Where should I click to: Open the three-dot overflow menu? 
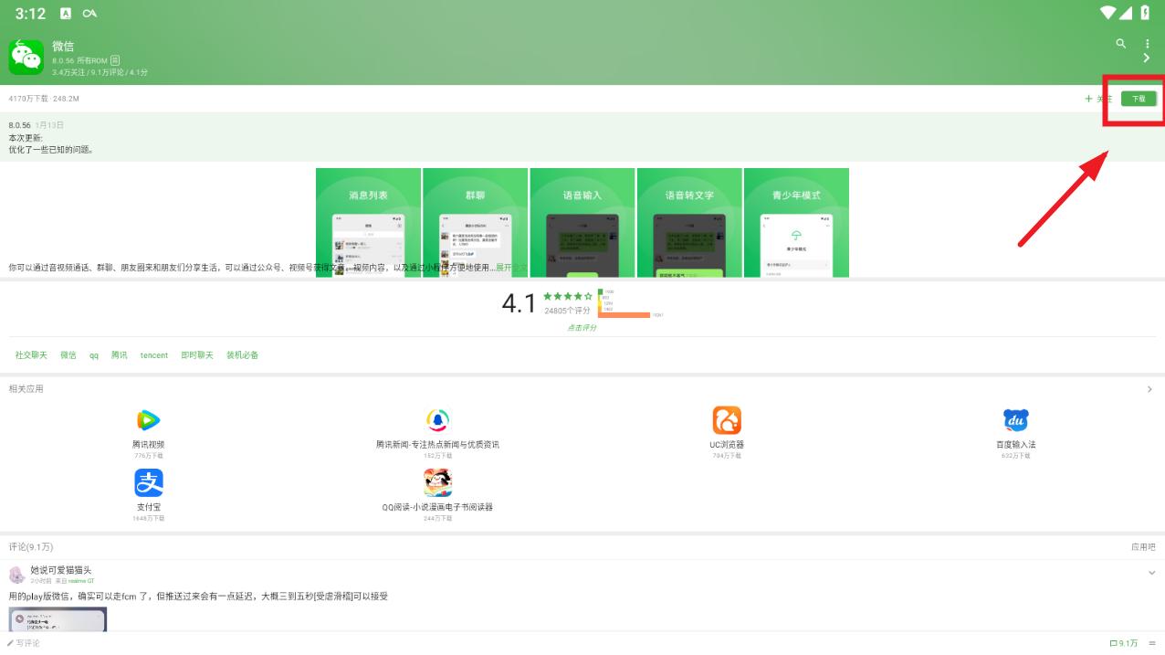click(x=1148, y=43)
